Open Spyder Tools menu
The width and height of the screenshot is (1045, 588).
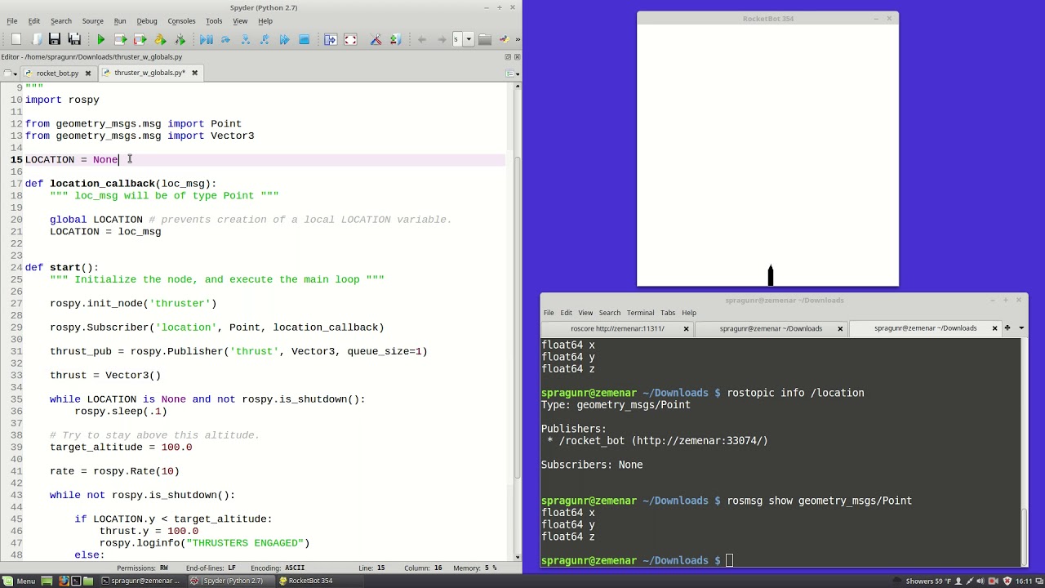[x=214, y=20]
